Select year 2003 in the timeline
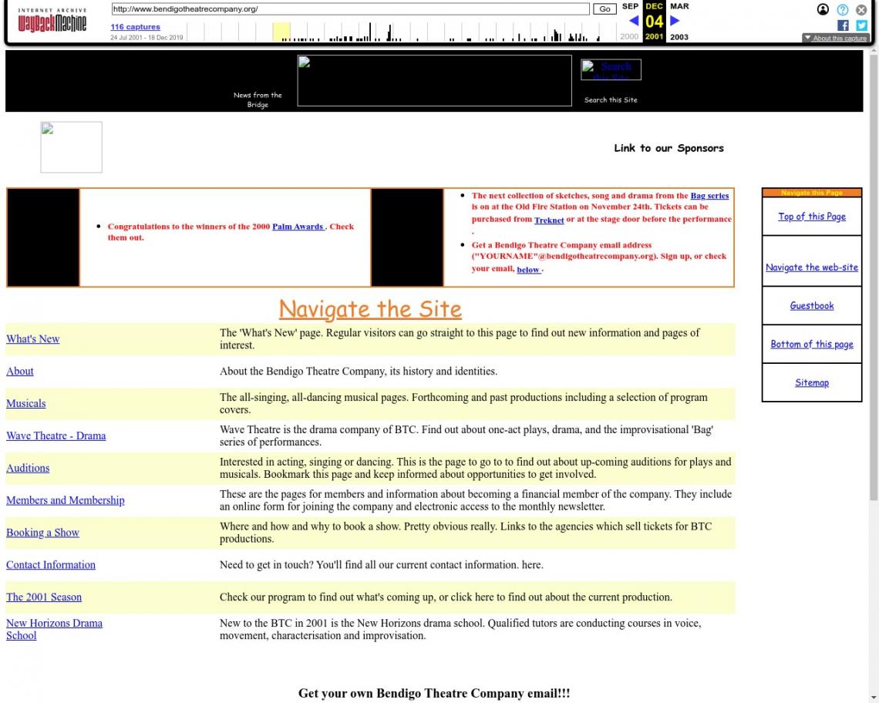Viewport: 879px width, 703px height. pos(679,37)
